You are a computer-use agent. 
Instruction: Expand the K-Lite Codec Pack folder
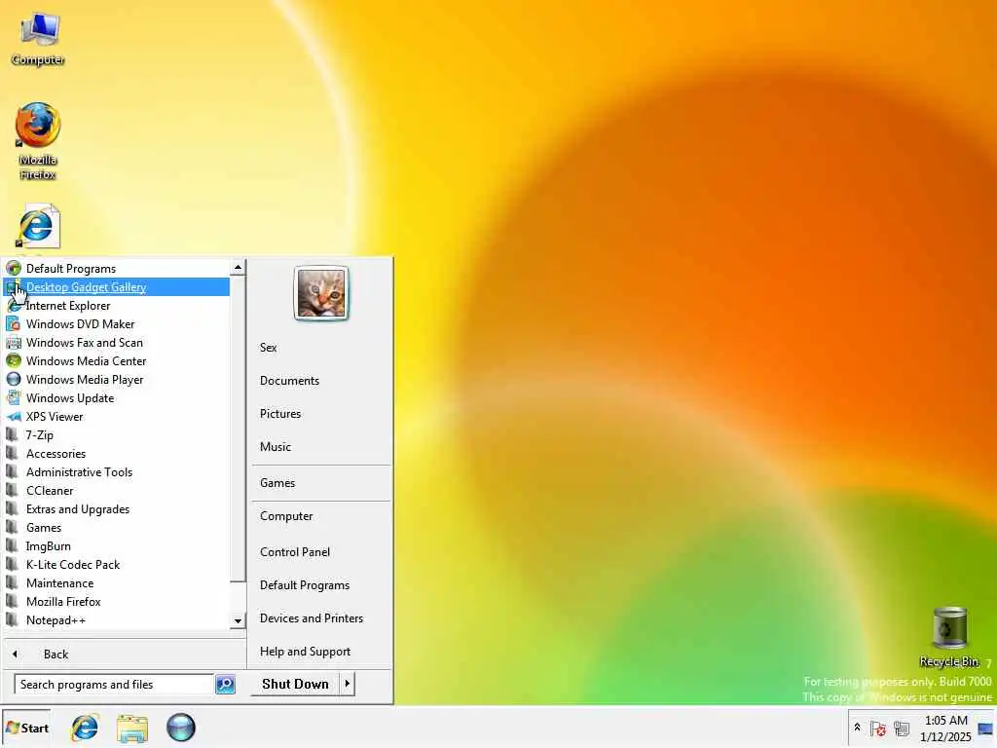coord(117,564)
